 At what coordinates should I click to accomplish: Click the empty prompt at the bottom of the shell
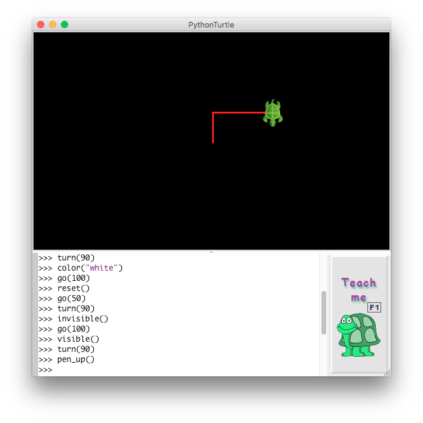45,370
